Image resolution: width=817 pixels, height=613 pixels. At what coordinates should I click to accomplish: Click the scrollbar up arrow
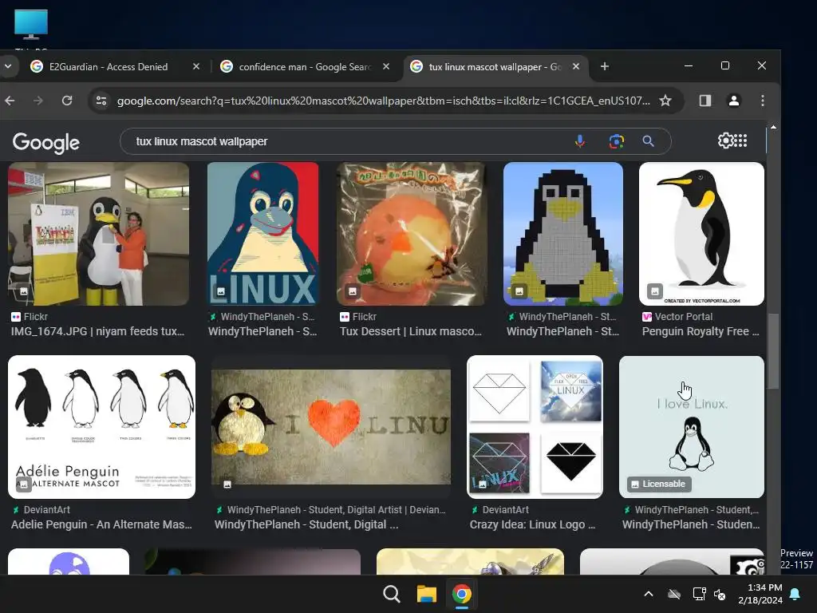[x=774, y=127]
